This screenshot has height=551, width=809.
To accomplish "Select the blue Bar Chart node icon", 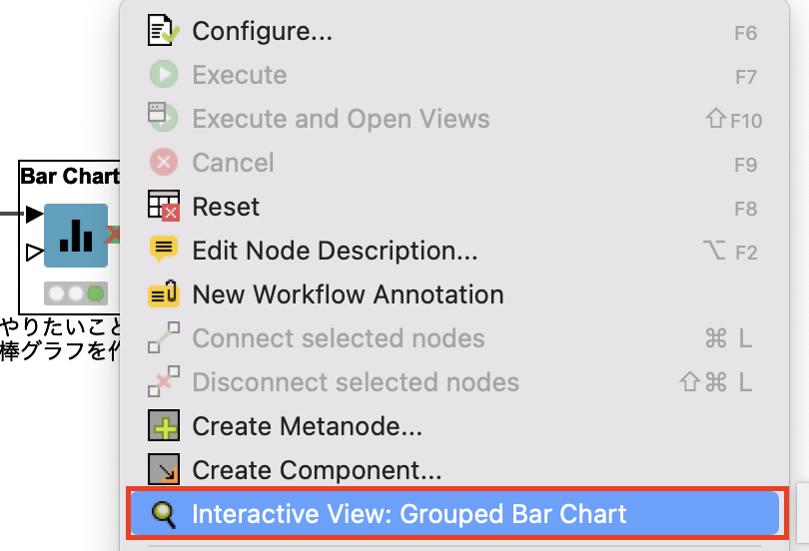I will click(76, 236).
